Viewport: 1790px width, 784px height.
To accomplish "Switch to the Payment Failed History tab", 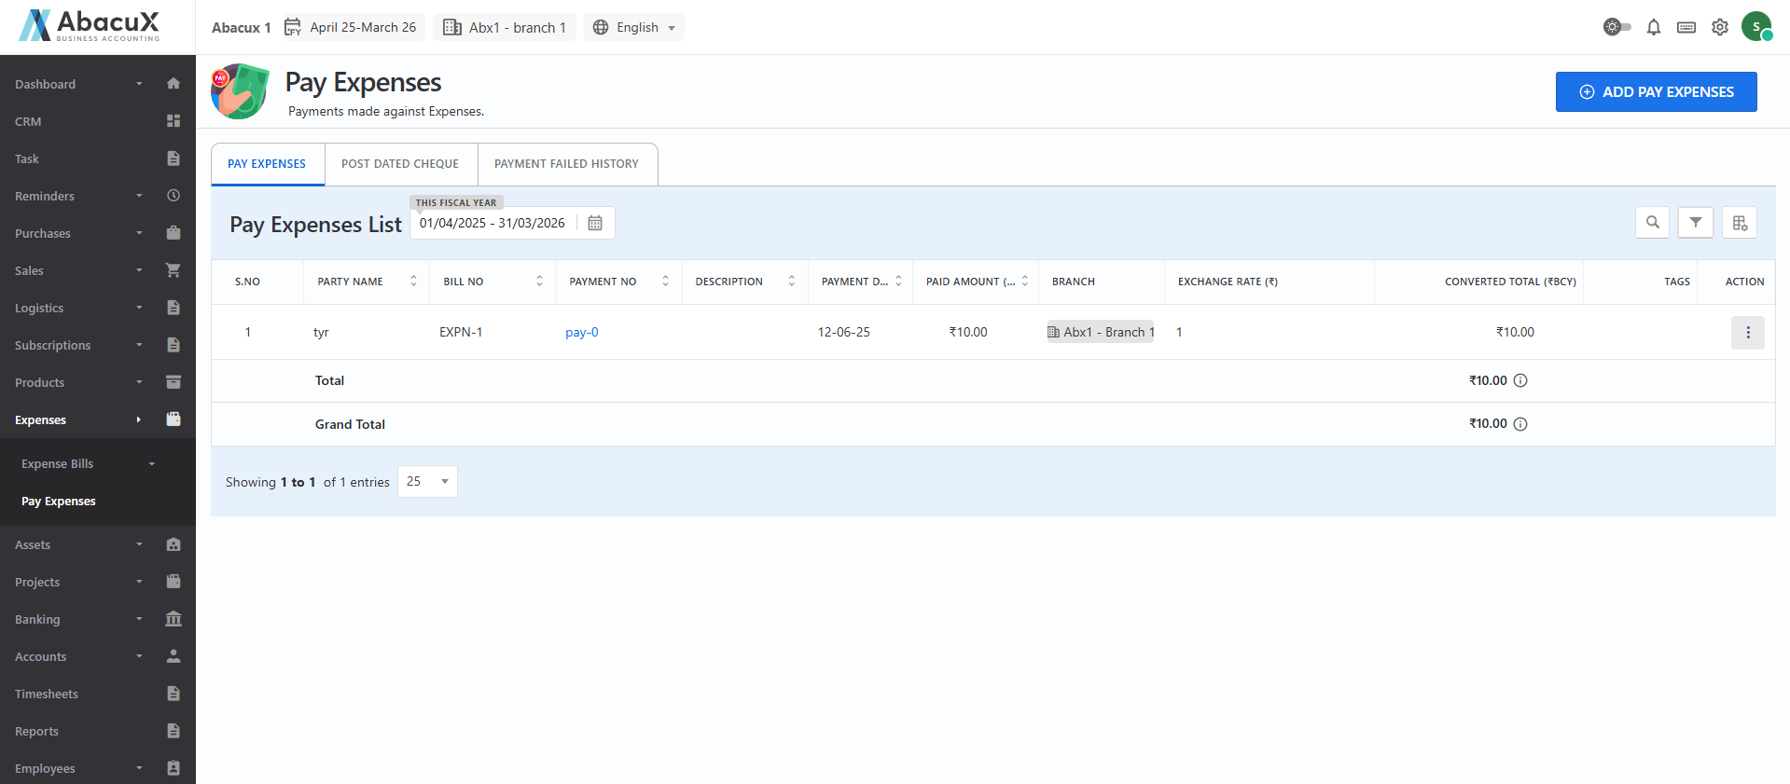I will tap(566, 164).
